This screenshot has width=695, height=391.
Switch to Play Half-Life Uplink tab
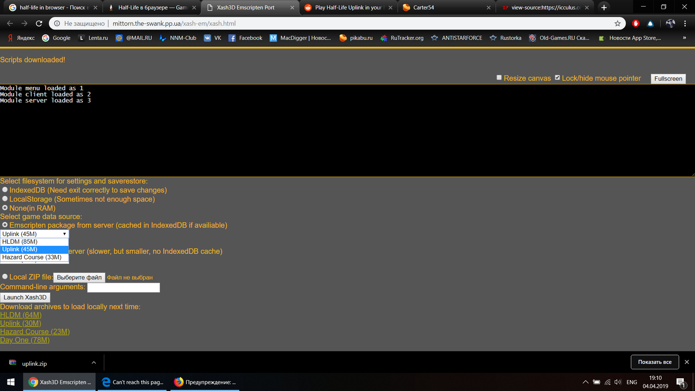tap(347, 7)
